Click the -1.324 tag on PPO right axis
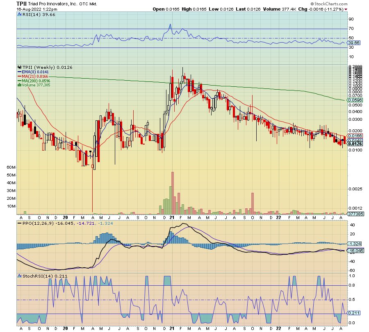 (x=355, y=244)
